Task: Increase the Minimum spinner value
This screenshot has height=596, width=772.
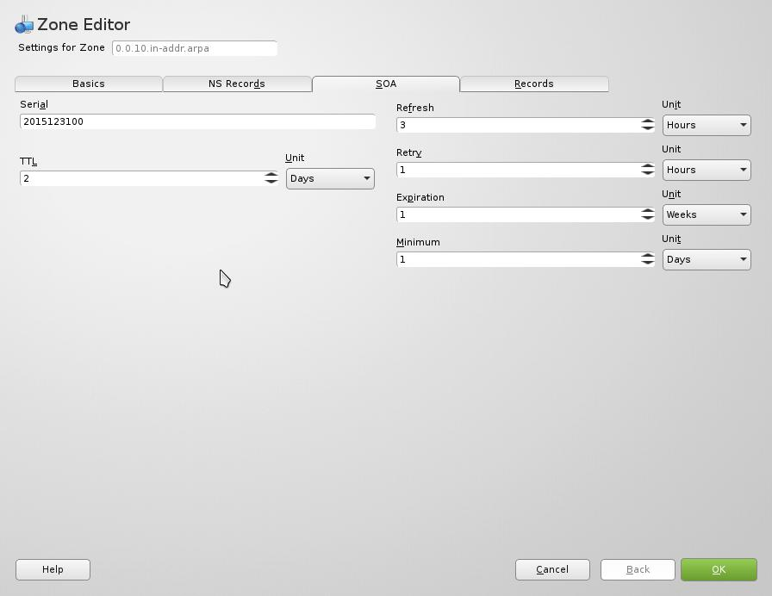Action: click(x=648, y=256)
